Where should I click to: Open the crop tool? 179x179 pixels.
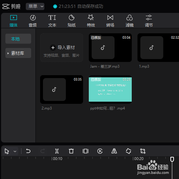[143, 151]
